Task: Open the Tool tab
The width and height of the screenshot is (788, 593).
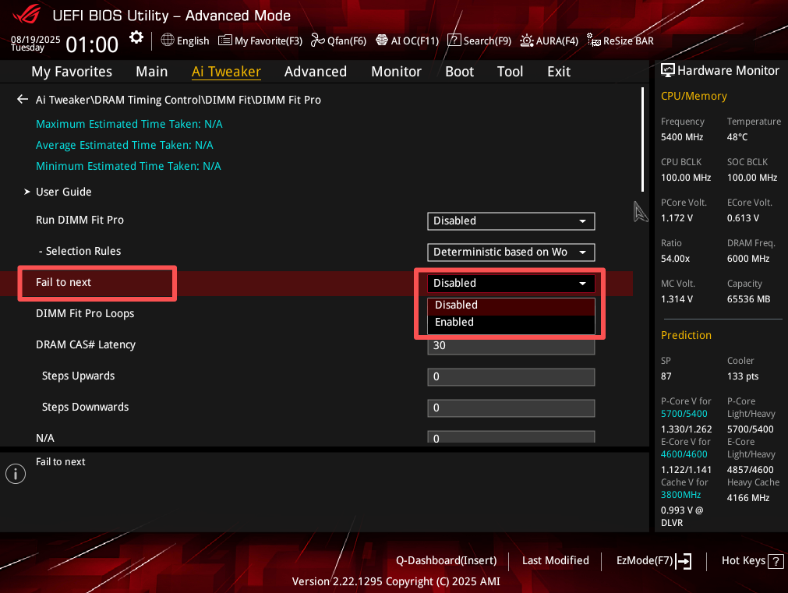Action: [510, 72]
